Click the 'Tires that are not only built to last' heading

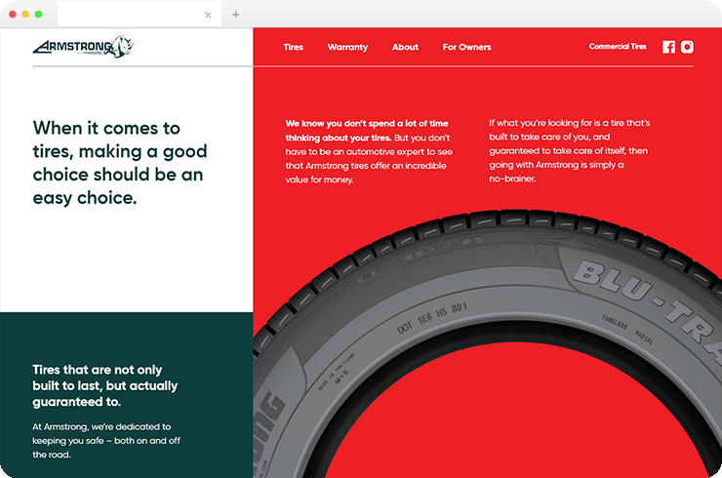click(105, 385)
